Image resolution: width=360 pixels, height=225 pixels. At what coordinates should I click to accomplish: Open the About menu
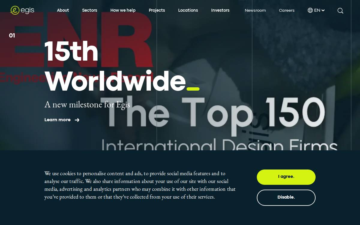tap(63, 10)
